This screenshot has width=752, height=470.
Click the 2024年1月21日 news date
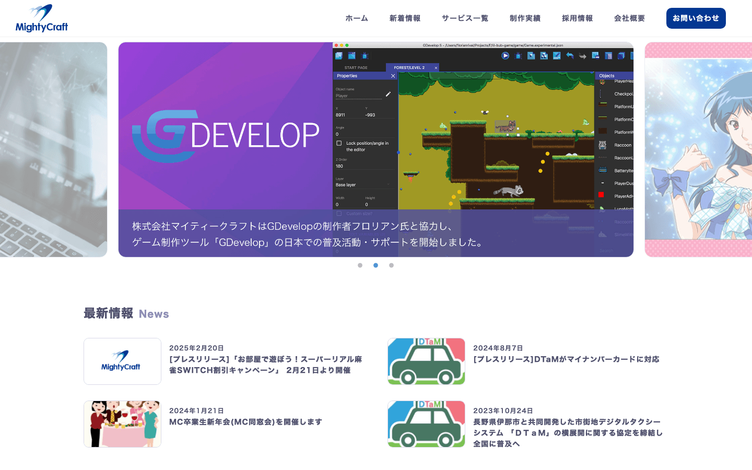[x=196, y=410]
